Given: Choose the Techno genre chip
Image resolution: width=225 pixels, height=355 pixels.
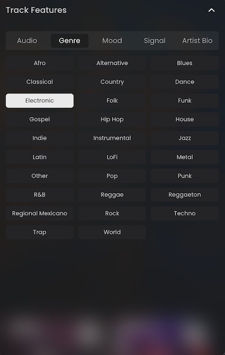Looking at the screenshot, I should [x=184, y=213].
